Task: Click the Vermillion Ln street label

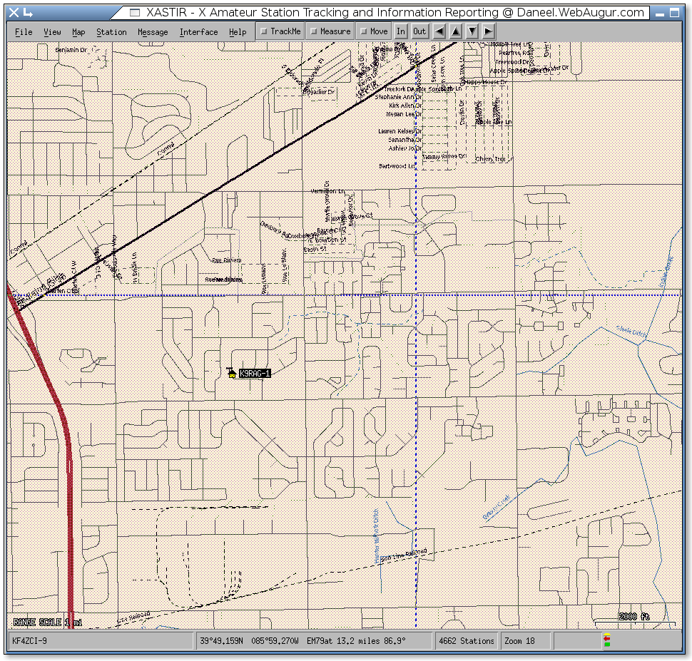Action: tap(328, 191)
